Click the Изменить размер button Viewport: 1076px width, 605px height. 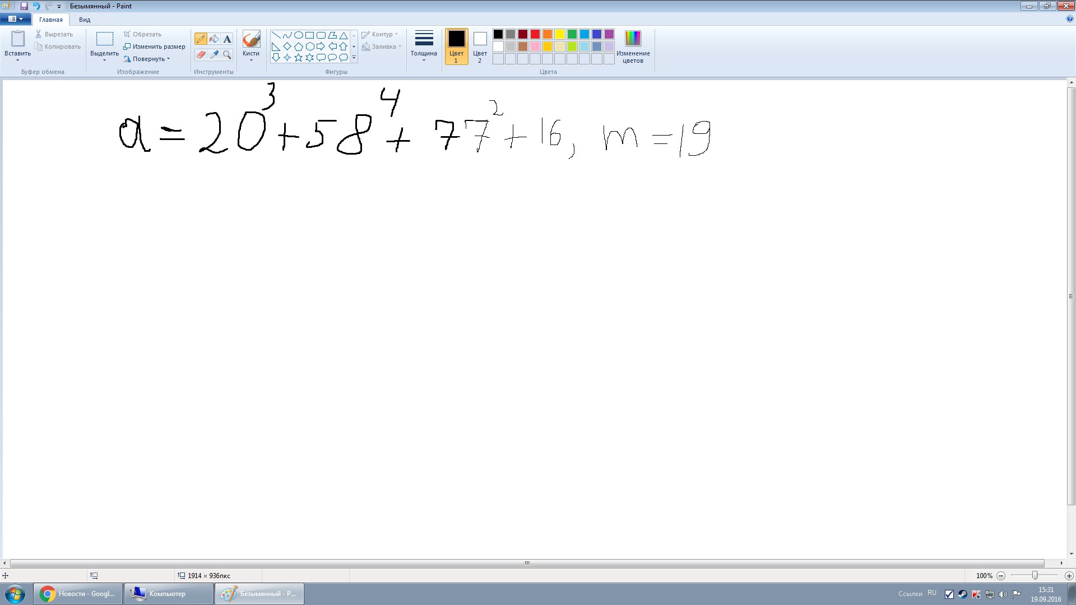[154, 46]
